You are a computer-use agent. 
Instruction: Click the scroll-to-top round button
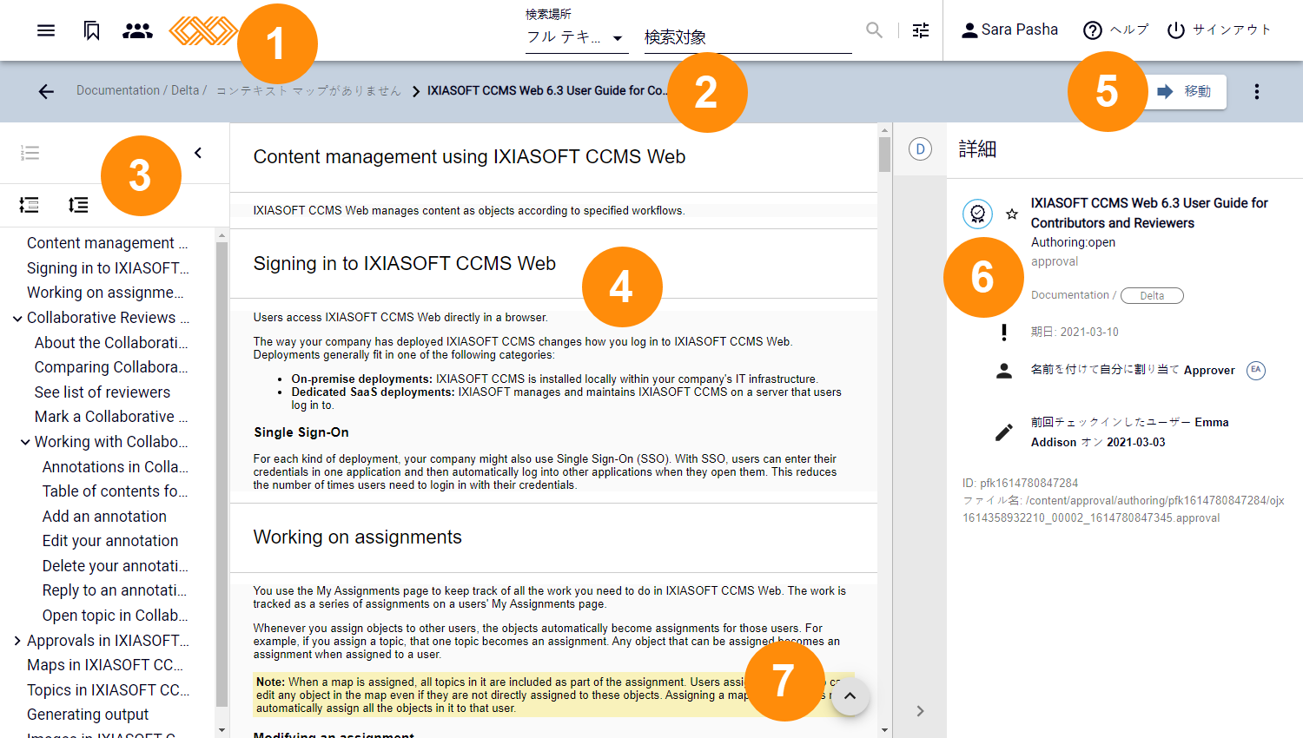850,696
